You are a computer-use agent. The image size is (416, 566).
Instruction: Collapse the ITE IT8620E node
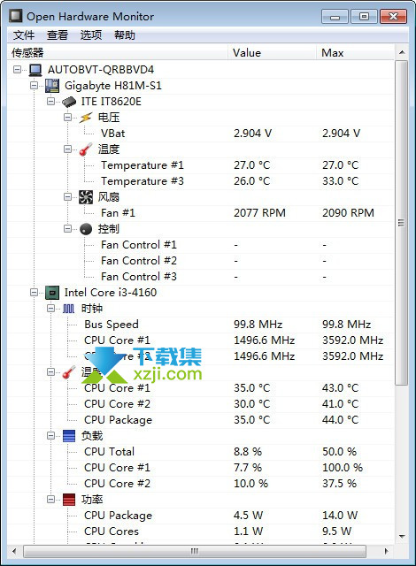coord(51,102)
